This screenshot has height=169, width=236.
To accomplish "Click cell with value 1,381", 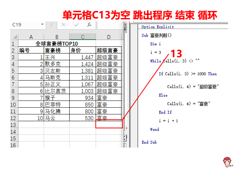I will click(x=83, y=71).
